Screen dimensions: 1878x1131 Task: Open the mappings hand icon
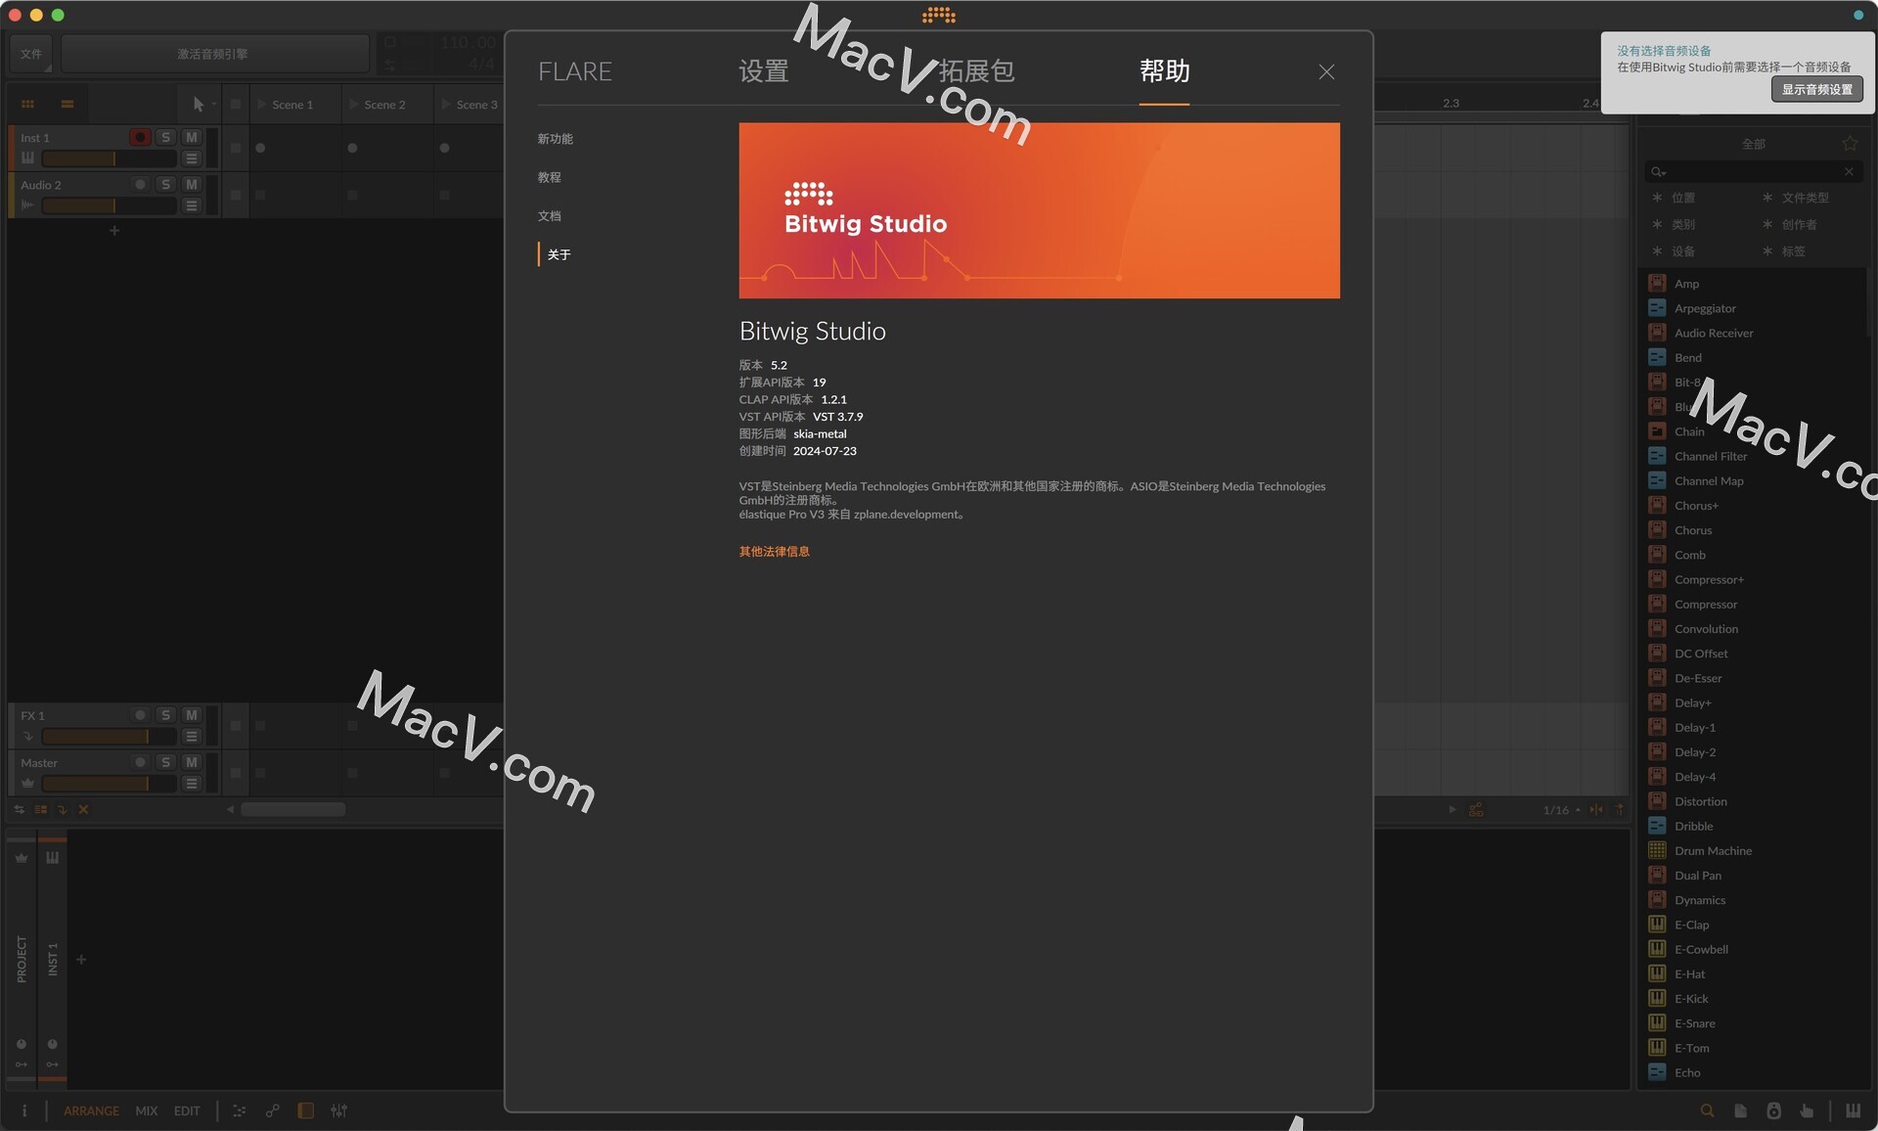[x=1807, y=1110]
